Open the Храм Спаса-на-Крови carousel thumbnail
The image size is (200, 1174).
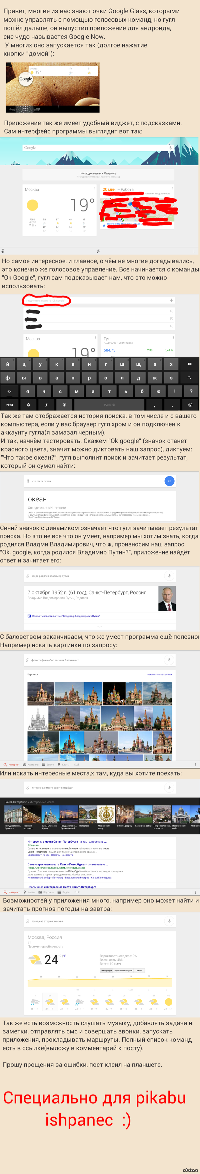50,814
